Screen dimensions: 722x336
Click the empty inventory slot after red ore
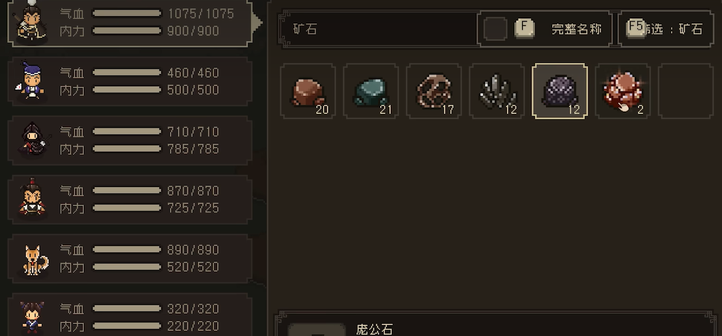coord(685,91)
